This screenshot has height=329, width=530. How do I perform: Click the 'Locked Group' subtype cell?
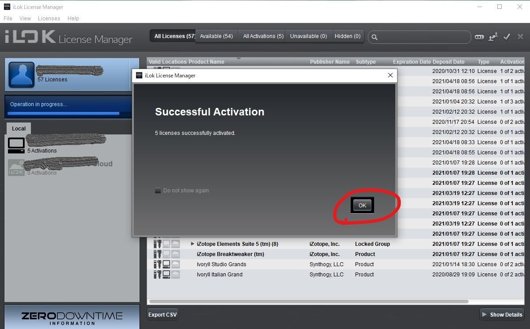point(372,244)
